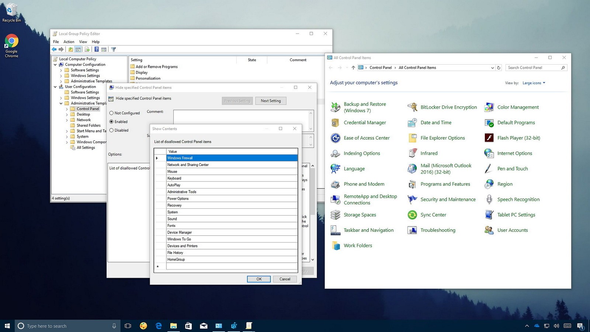This screenshot has width=590, height=332.
Task: Collapse the Computer Configuration tree node
Action: pyautogui.click(x=55, y=65)
